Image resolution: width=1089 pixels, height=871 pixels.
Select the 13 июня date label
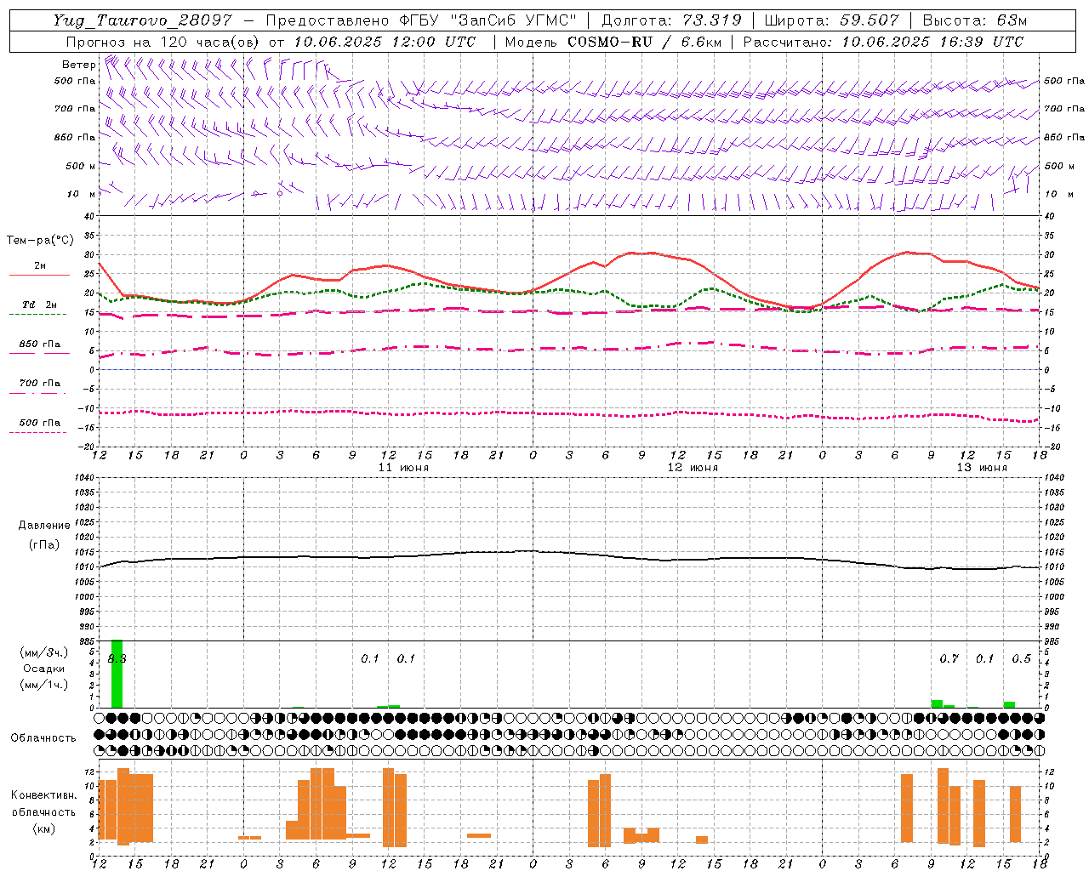[x=982, y=468]
